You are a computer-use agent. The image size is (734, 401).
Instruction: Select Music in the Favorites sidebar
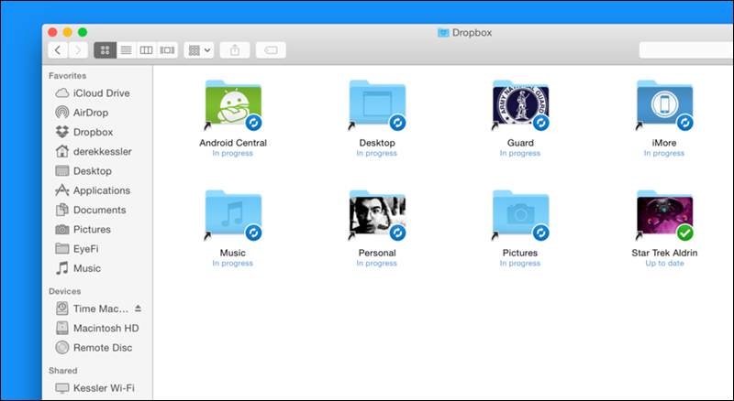pyautogui.click(x=78, y=268)
